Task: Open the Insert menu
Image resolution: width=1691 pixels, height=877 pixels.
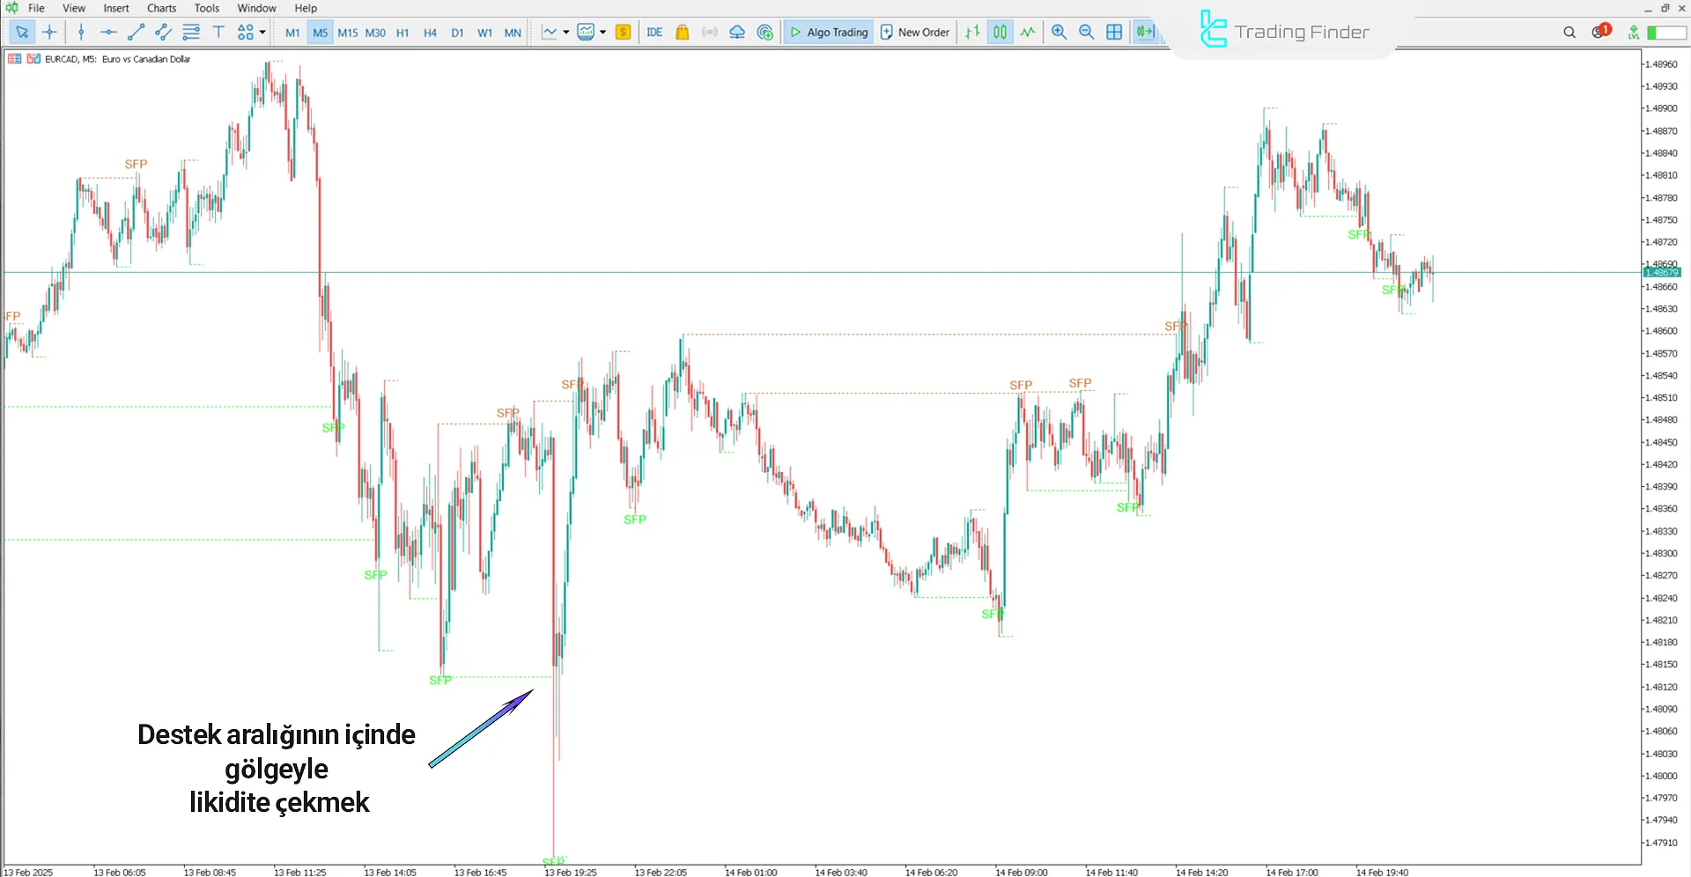Action: click(x=116, y=8)
